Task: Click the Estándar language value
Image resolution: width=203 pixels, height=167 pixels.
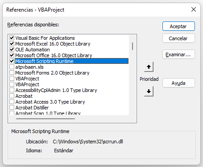Action: click(63, 150)
